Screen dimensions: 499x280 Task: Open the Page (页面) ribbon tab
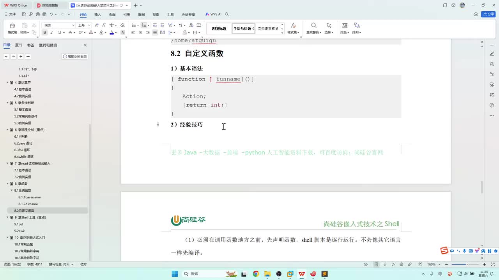tap(112, 14)
